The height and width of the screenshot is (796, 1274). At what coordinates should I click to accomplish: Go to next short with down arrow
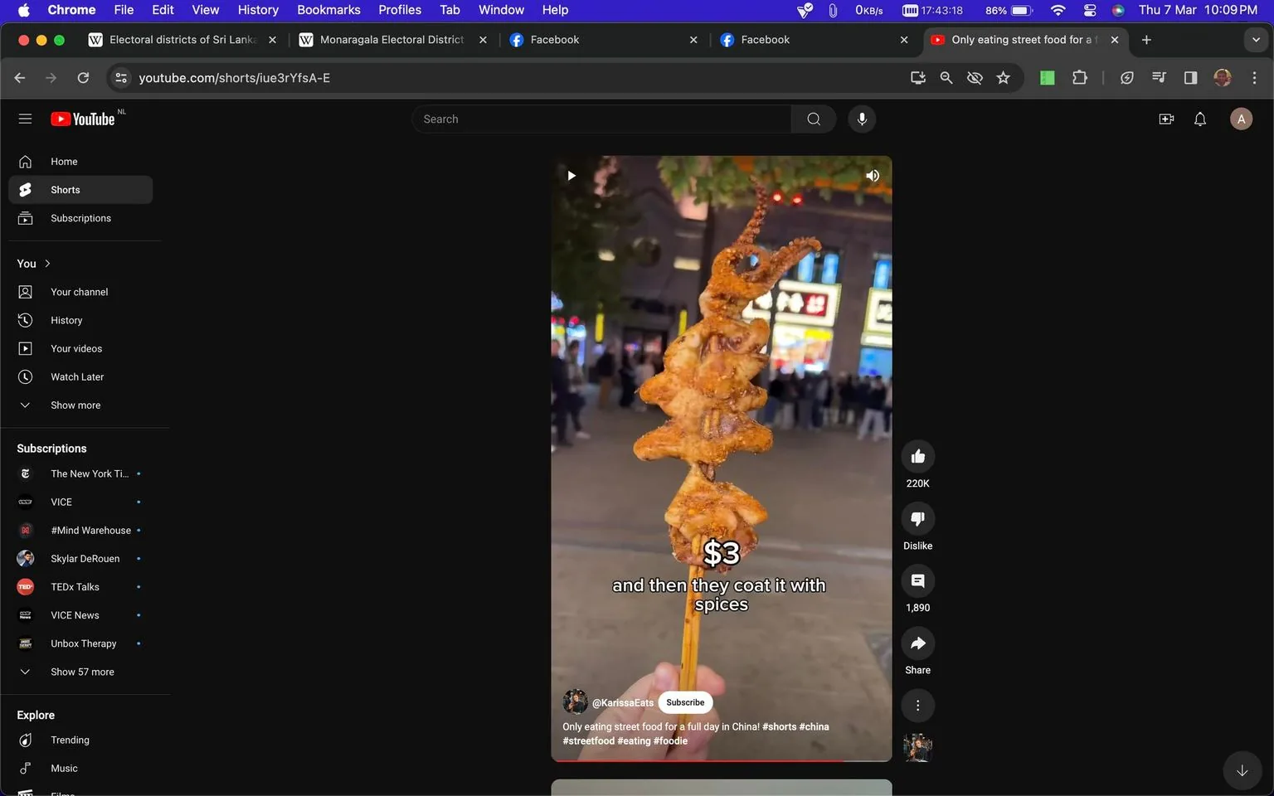(x=1242, y=770)
